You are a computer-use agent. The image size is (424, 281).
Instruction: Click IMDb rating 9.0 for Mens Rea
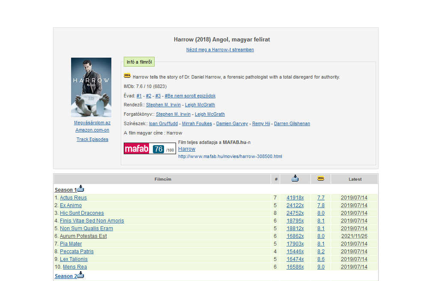click(x=321, y=267)
